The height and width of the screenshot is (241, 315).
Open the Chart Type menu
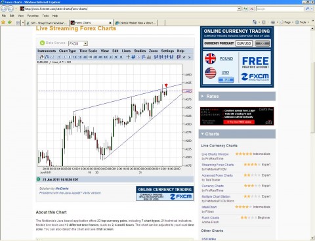(68, 51)
